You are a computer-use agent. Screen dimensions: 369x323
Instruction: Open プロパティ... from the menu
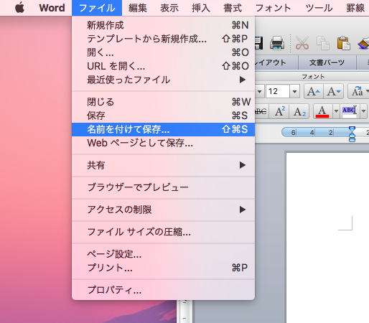coord(163,290)
